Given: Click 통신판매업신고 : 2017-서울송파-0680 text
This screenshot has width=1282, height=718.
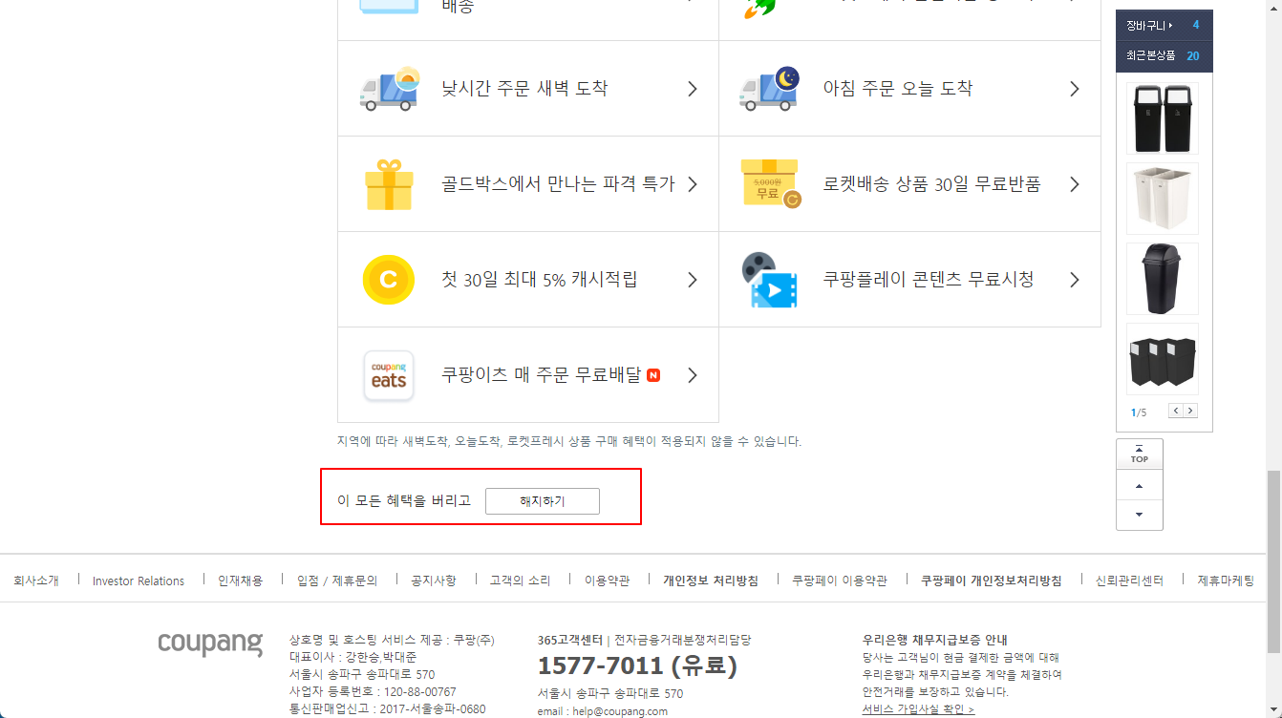Looking at the screenshot, I should pos(387,709).
